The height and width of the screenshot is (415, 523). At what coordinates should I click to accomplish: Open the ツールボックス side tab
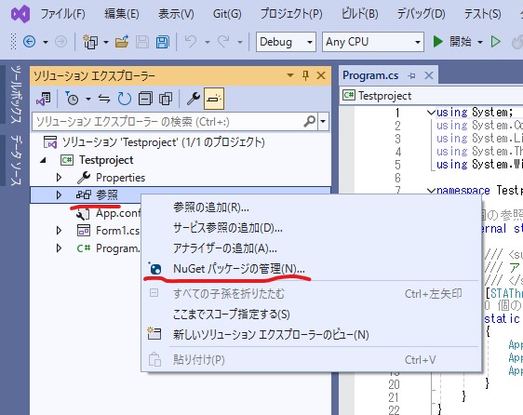[x=16, y=94]
